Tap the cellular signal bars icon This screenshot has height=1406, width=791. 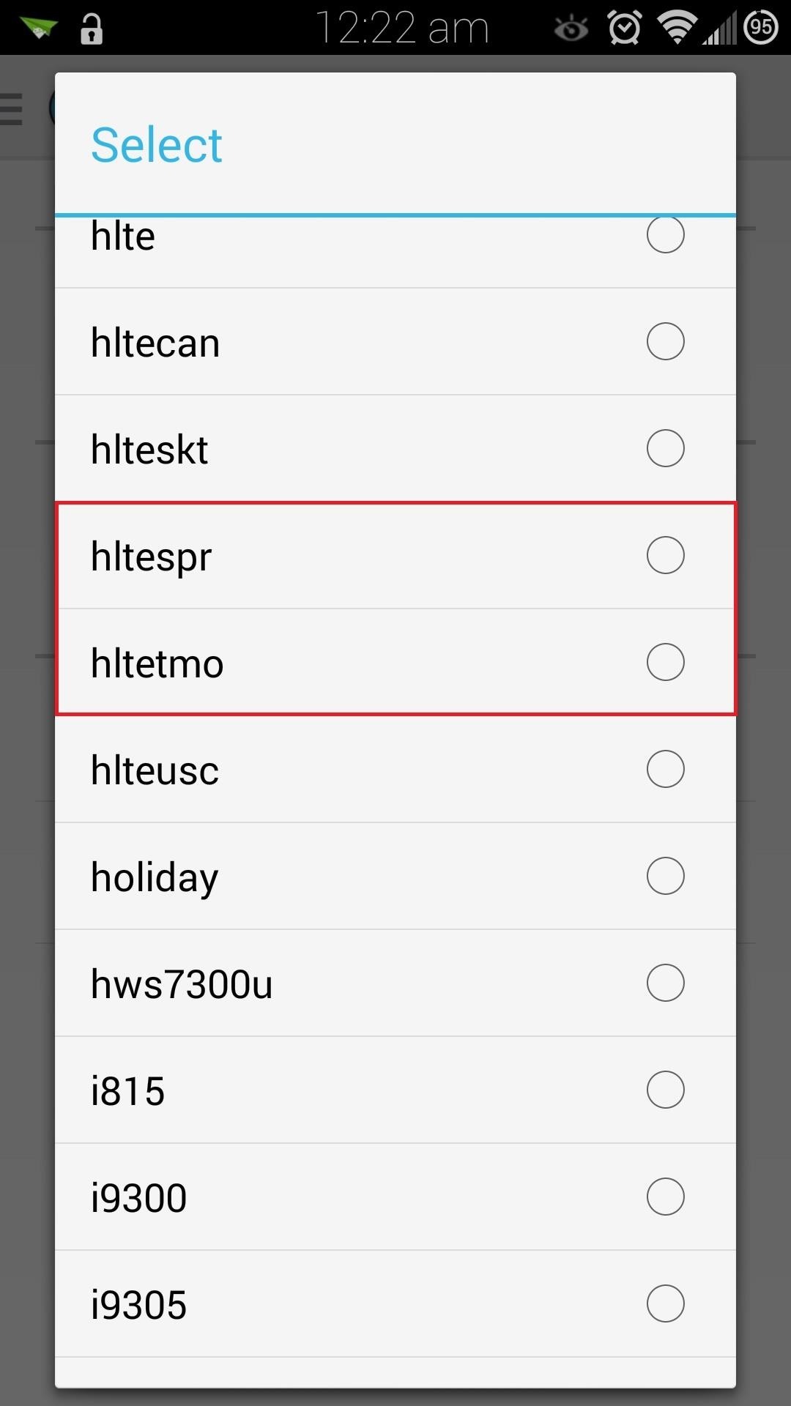pyautogui.click(x=719, y=29)
